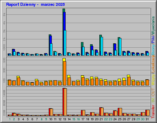This screenshot has height=123, width=157.
Task: Click day label 17 on the x-axis
Action: click(83, 119)
